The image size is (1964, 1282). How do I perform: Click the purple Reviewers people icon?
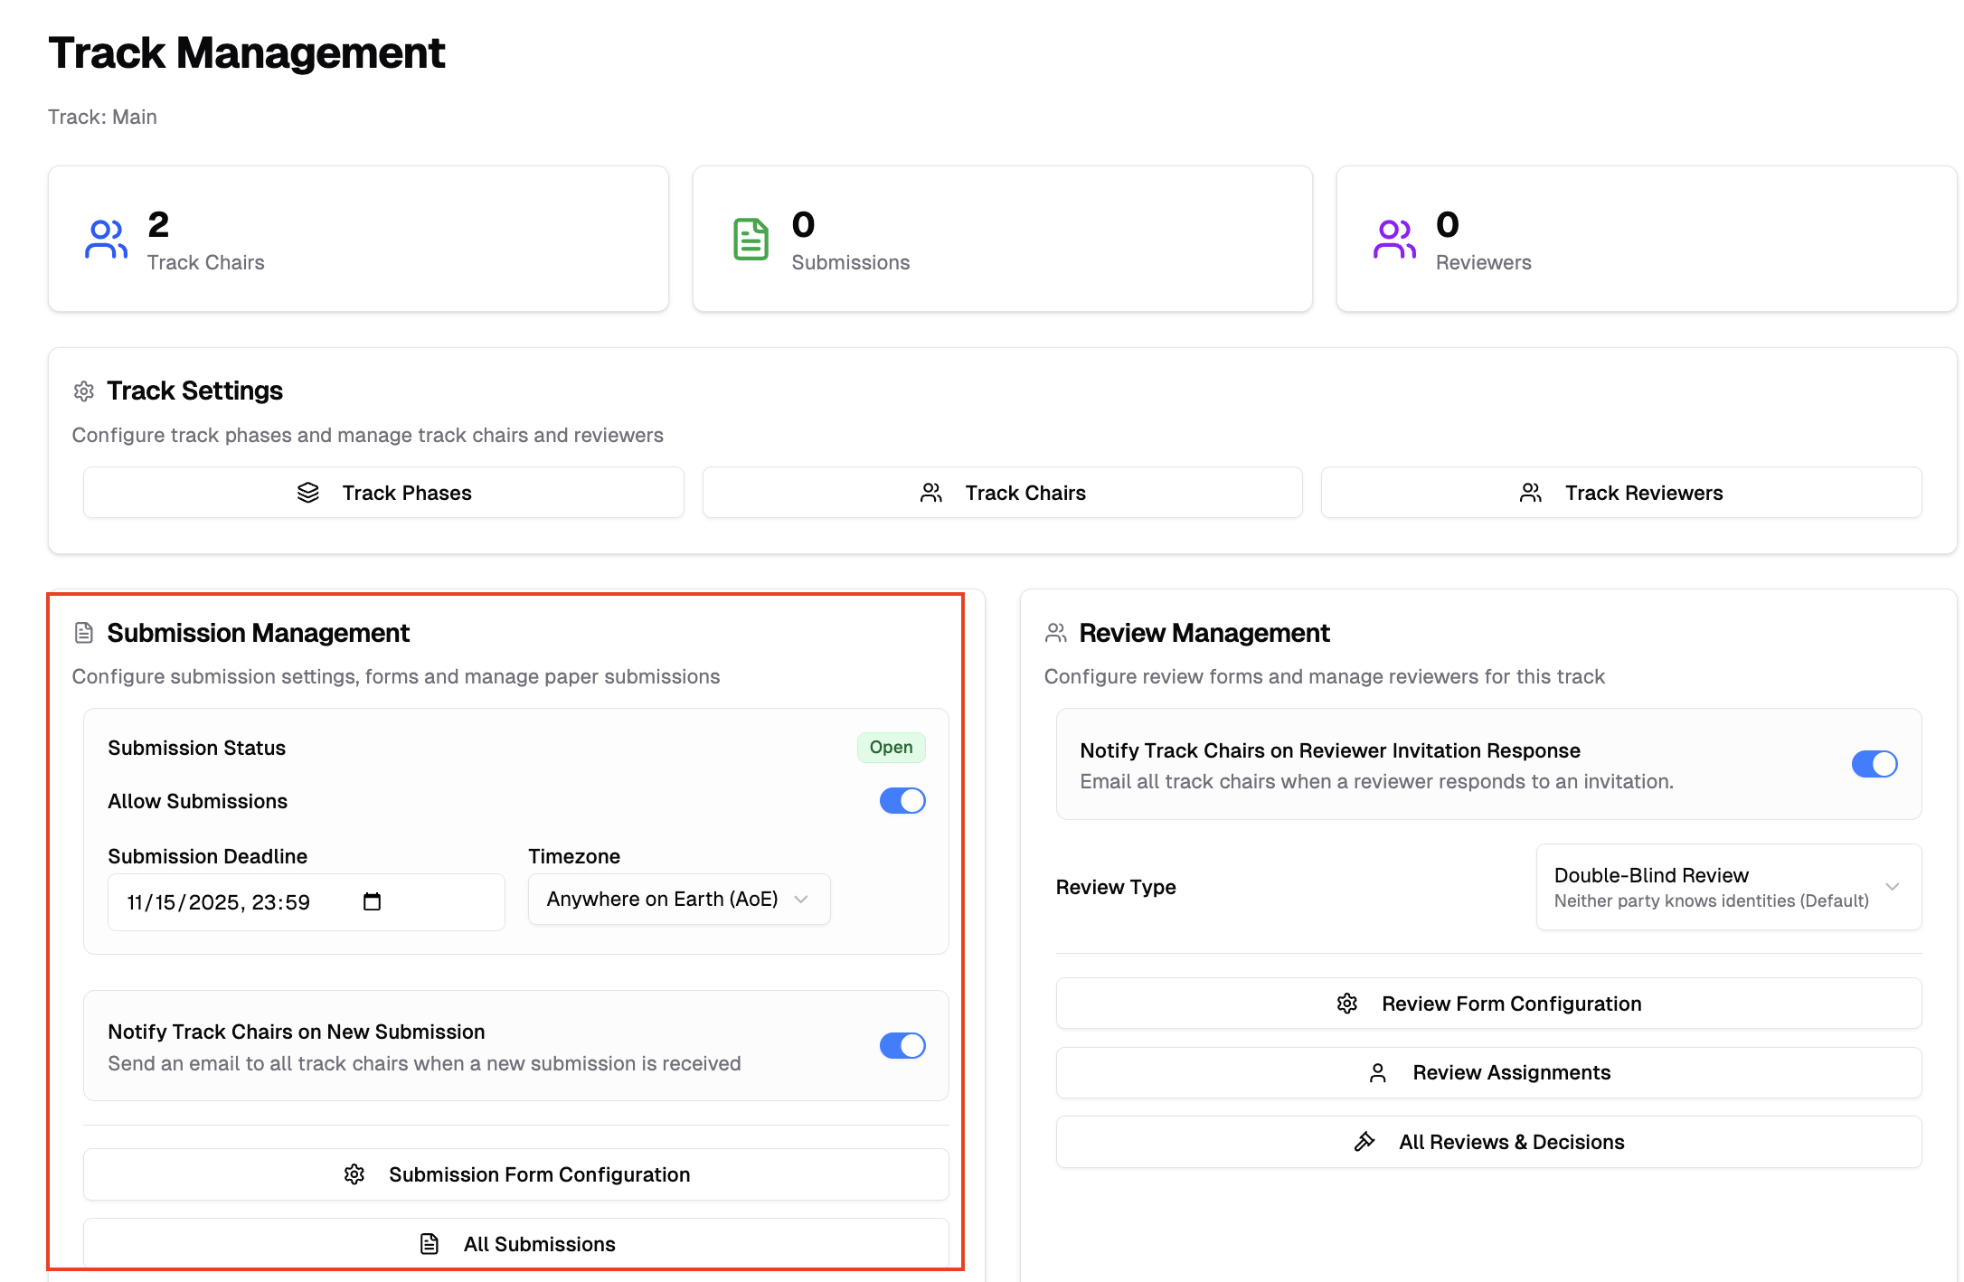pos(1394,240)
